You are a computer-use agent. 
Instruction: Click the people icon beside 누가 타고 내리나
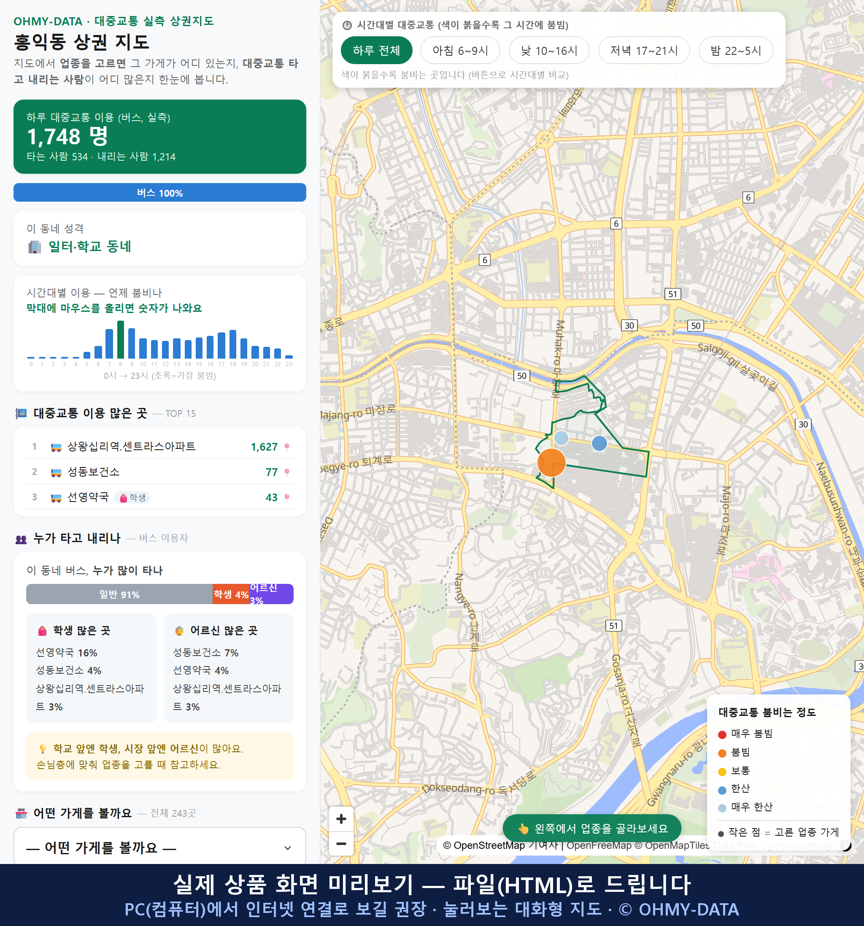click(21, 539)
